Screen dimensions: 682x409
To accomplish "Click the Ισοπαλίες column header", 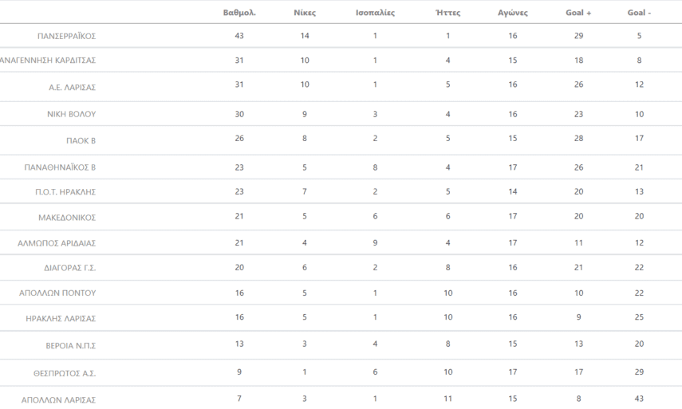I will pyautogui.click(x=376, y=12).
